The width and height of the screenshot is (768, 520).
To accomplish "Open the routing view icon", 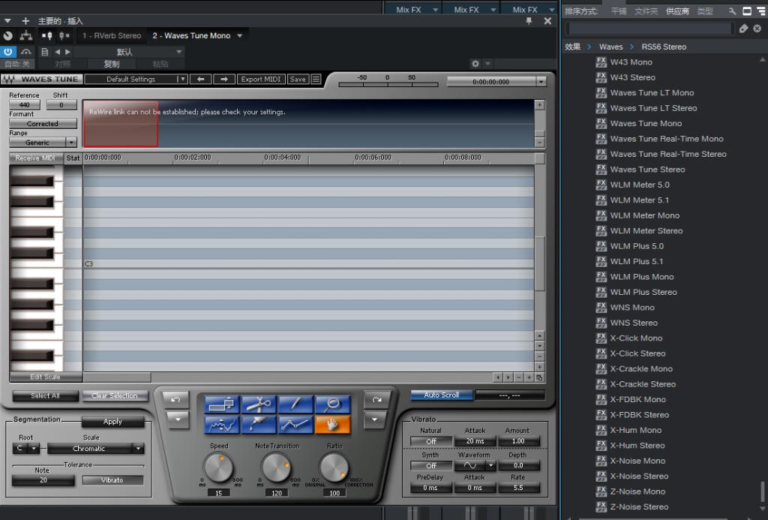I will tap(26, 36).
